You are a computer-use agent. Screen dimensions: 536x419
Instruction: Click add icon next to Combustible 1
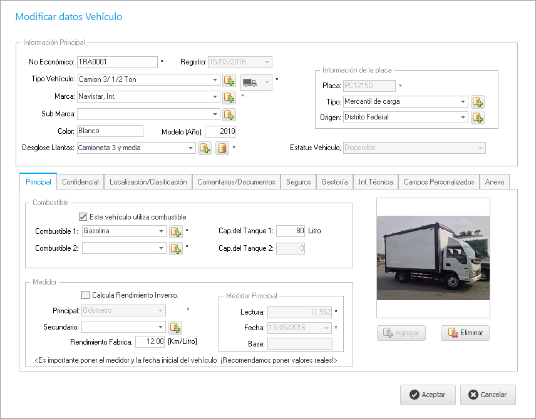176,231
